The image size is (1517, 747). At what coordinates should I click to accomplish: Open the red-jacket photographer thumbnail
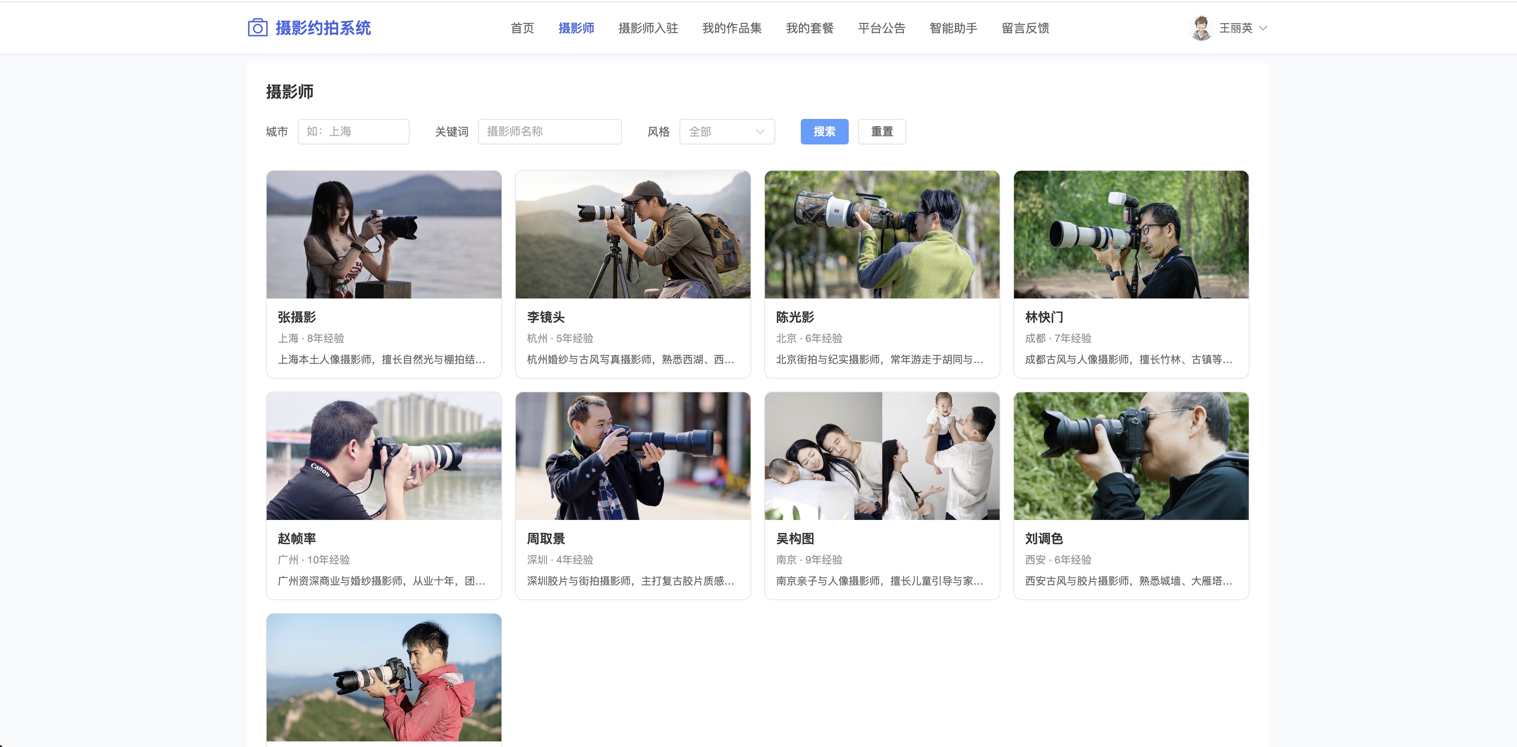point(384,678)
